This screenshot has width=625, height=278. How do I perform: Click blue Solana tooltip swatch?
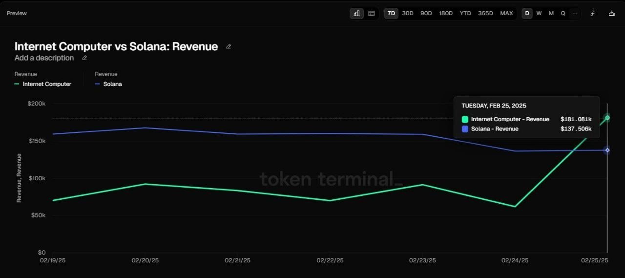pos(465,129)
